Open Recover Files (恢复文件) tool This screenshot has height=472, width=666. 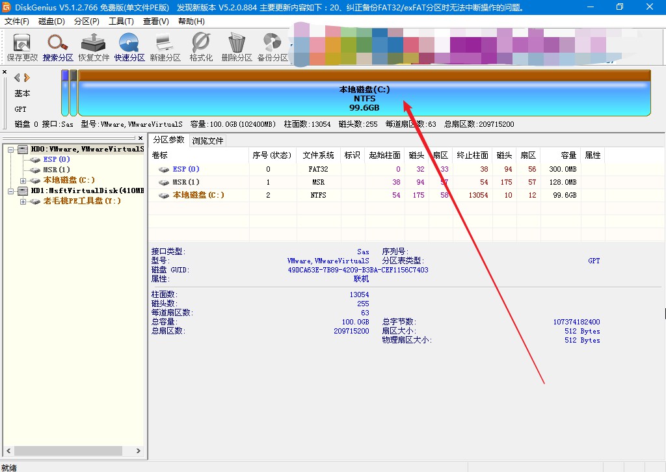click(x=94, y=47)
